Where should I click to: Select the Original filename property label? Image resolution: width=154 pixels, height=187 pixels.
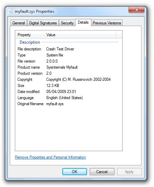[x=30, y=104]
